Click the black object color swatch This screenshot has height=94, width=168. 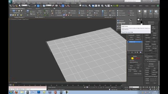pos(141,22)
